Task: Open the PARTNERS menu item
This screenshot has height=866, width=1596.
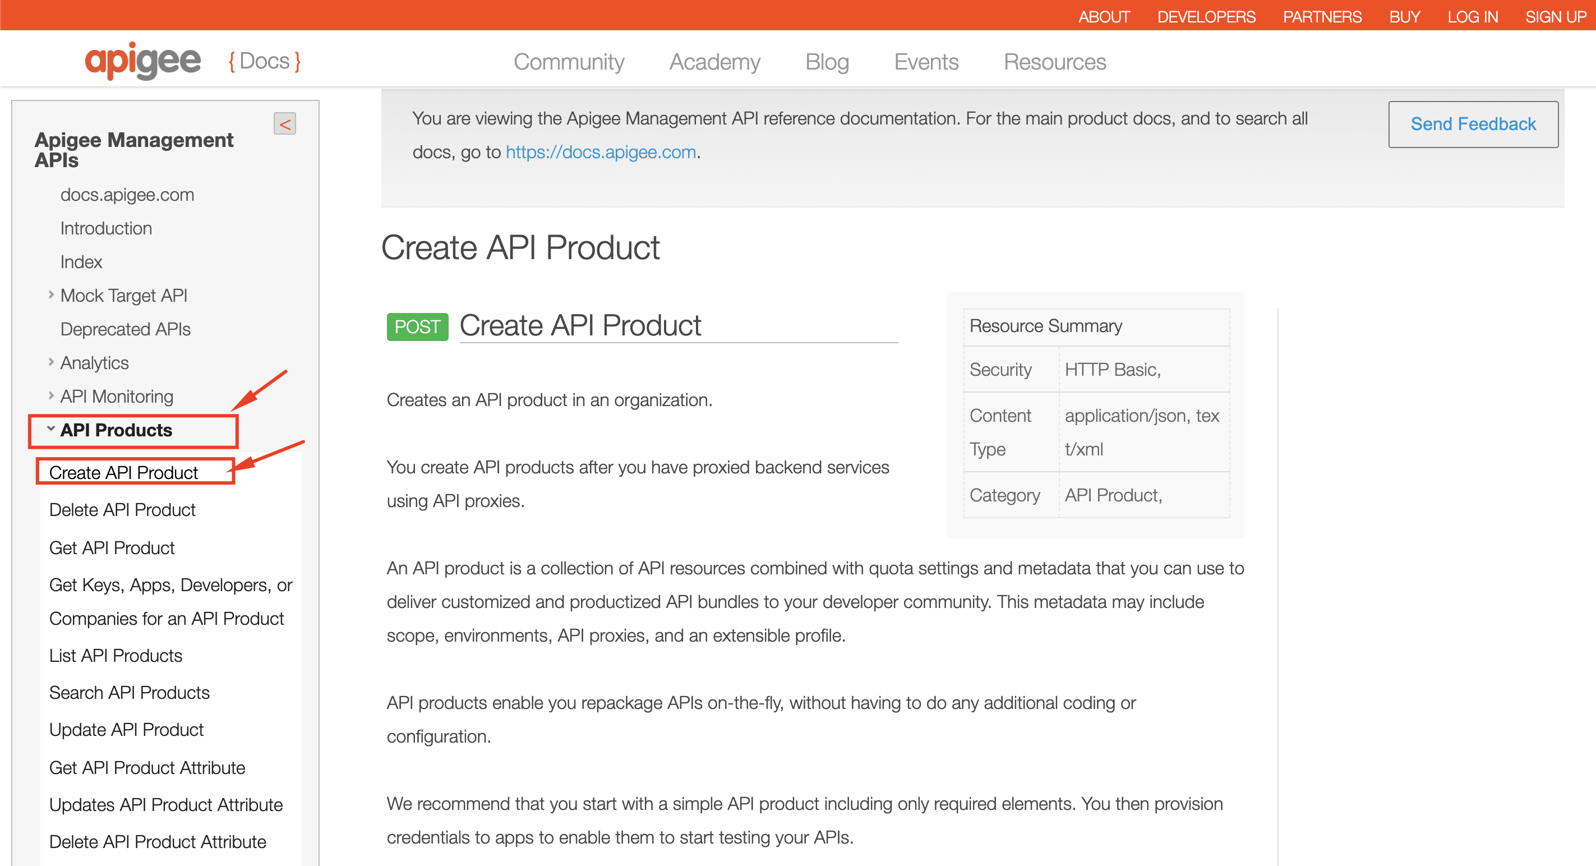Action: tap(1322, 17)
